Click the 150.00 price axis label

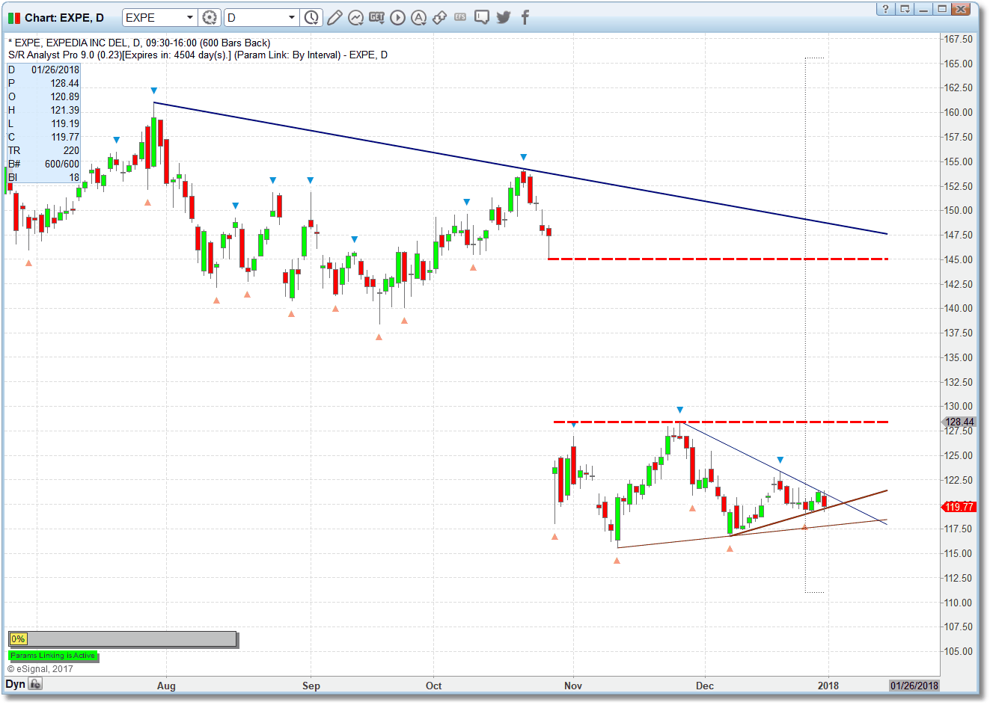coord(959,210)
